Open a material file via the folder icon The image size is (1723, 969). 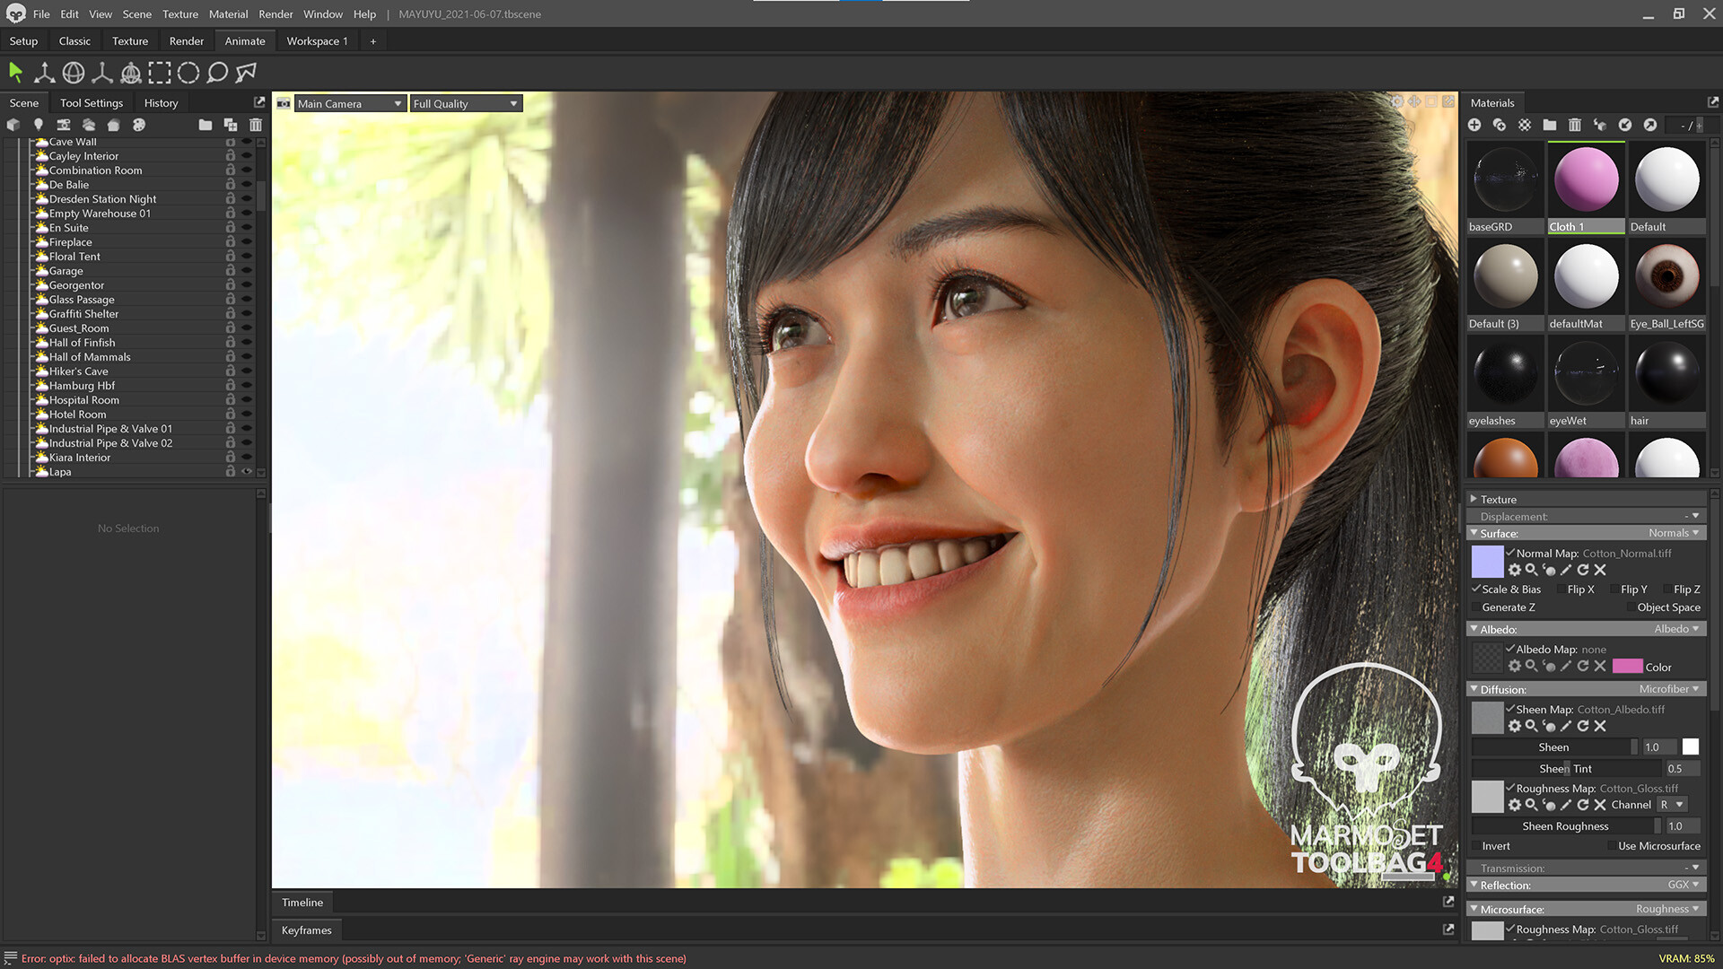pos(1550,125)
